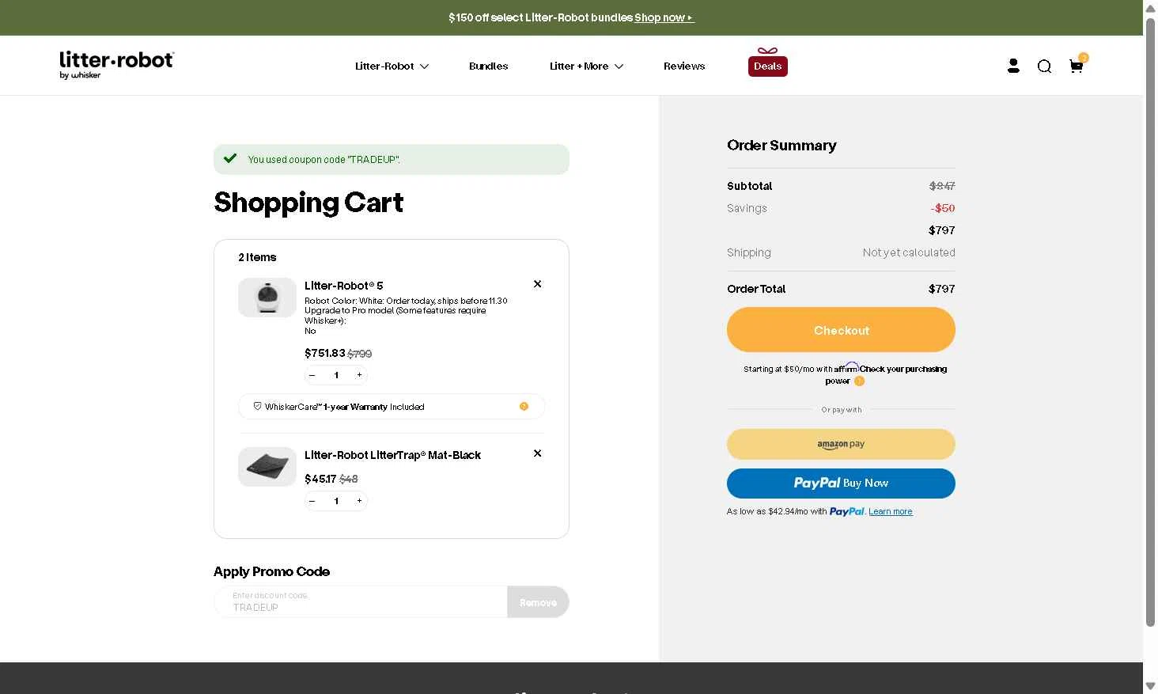Click the orange Checkout button

[841, 330]
